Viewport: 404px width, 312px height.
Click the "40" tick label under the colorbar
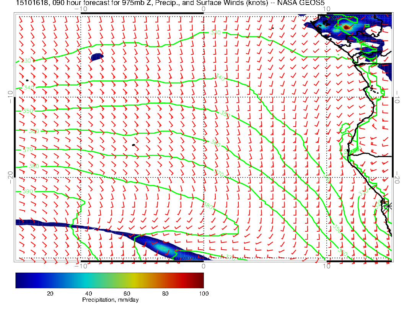[x=88, y=293]
